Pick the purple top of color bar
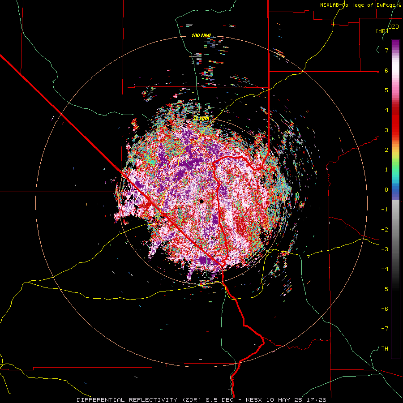403x403 pixels. (395, 44)
